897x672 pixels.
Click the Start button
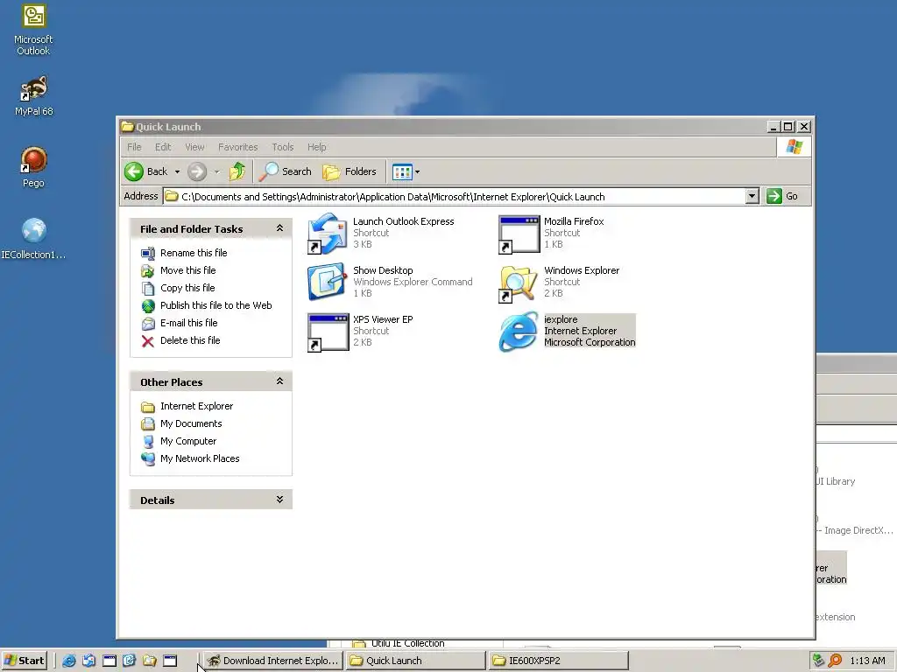(24, 661)
